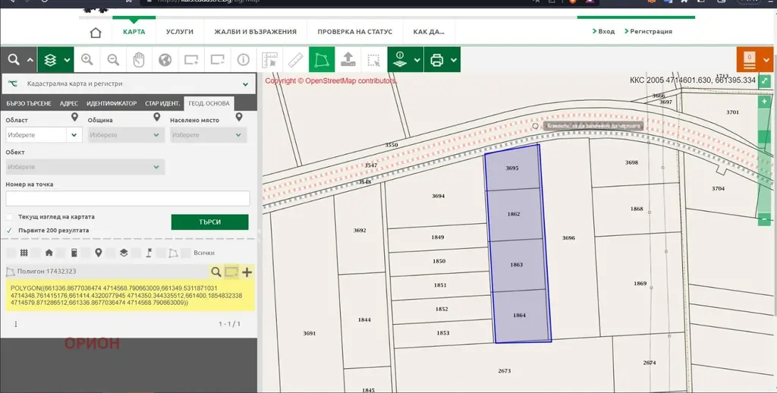Click the zoom out magnifier tool
777x393 pixels.
113,60
